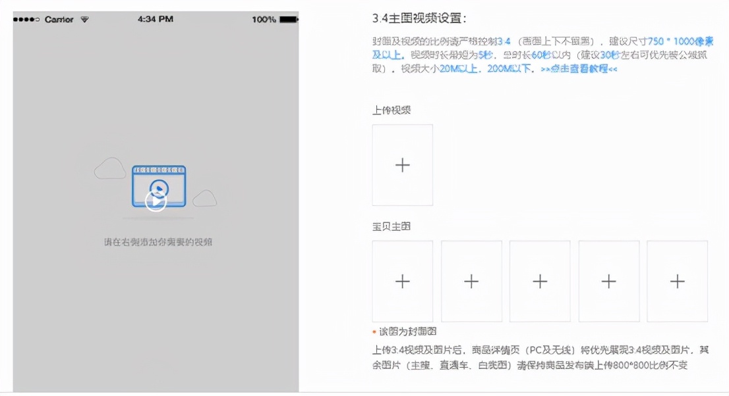Click the second 宝贝主图 upload plus icon
This screenshot has height=396, width=729.
(x=471, y=281)
